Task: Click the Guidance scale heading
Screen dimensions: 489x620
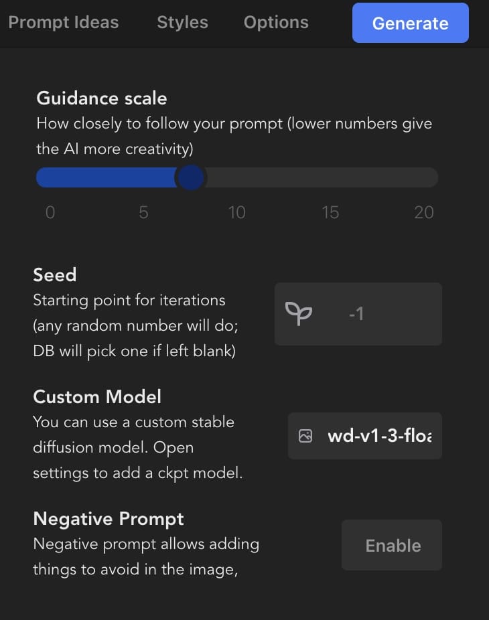Action: (102, 98)
